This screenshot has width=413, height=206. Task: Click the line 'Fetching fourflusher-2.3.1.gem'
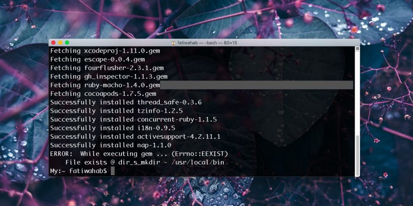107,68
